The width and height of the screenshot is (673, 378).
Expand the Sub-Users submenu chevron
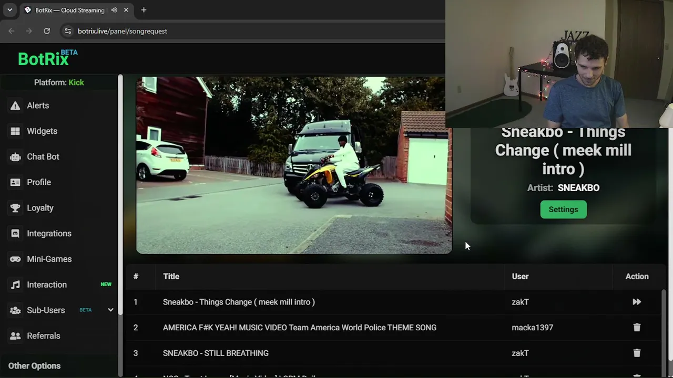[x=110, y=310]
